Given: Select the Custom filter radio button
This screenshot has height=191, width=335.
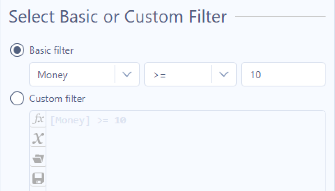Looking at the screenshot, I should click(x=17, y=98).
